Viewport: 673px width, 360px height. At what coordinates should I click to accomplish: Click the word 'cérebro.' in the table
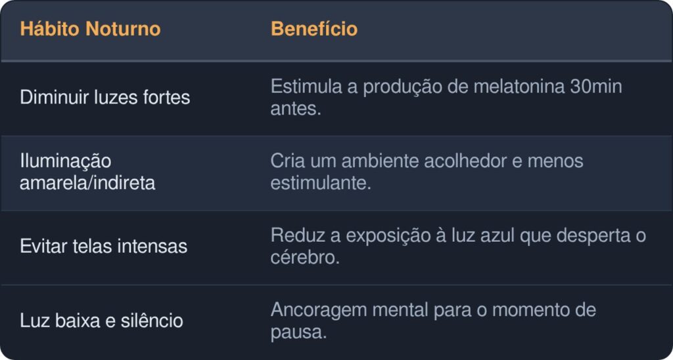(x=305, y=258)
